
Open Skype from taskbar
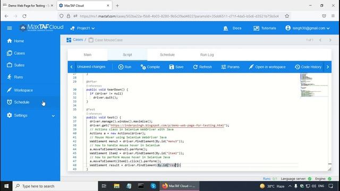click(x=153, y=186)
